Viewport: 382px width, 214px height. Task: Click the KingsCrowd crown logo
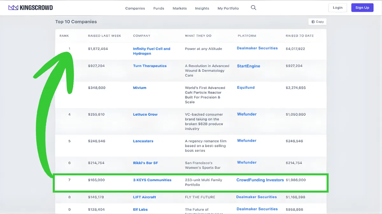[x=13, y=8]
